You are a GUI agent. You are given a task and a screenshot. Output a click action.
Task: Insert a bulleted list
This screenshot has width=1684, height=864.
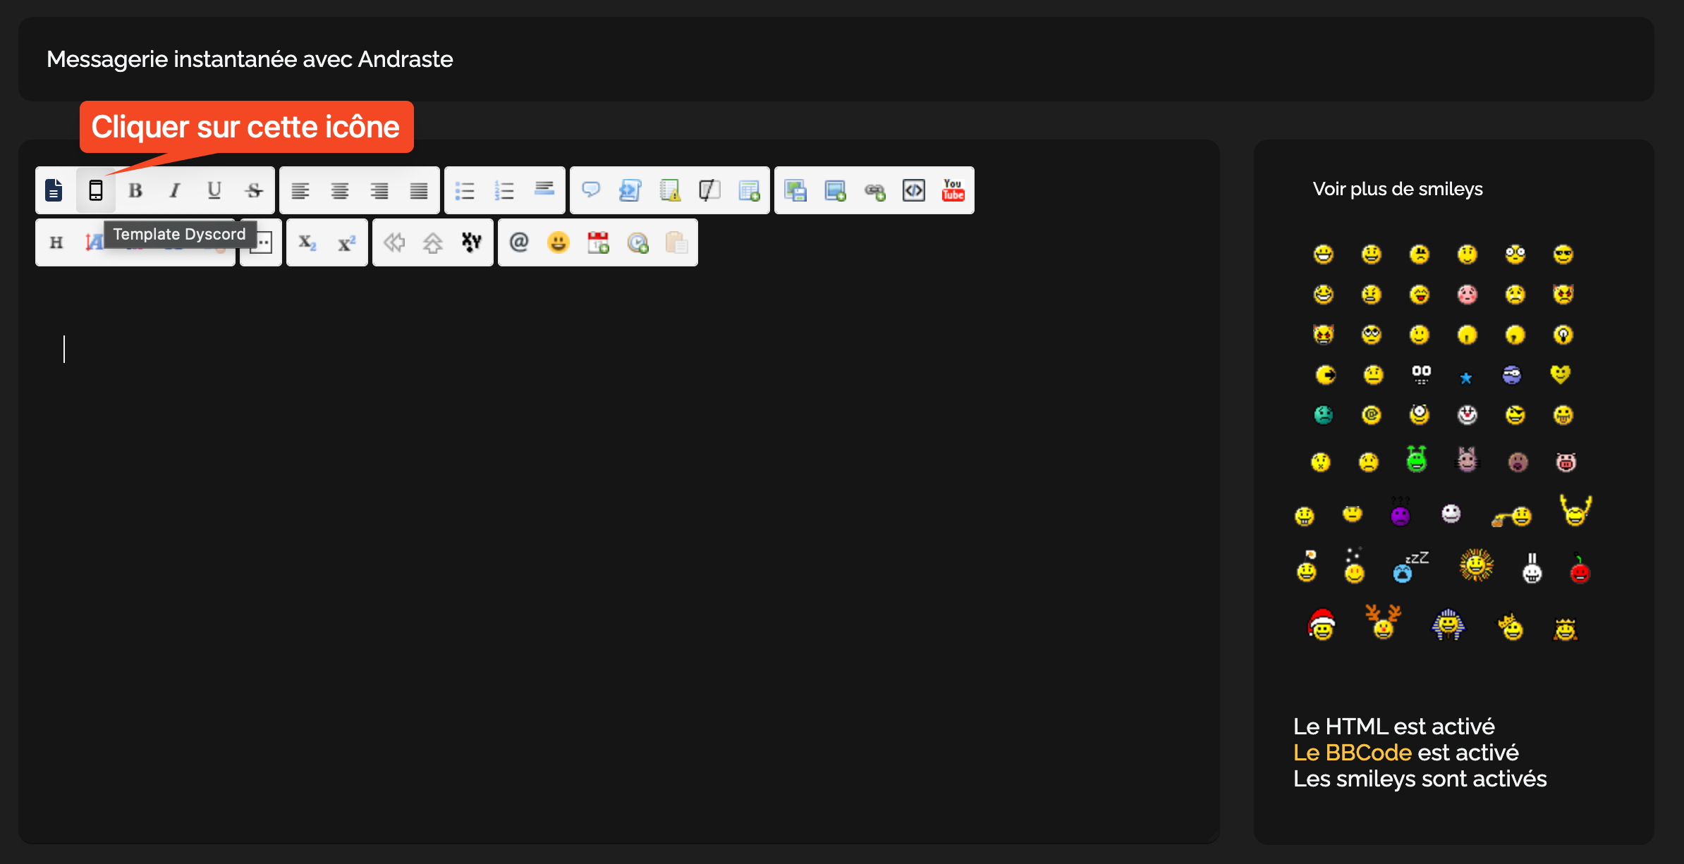(x=465, y=190)
